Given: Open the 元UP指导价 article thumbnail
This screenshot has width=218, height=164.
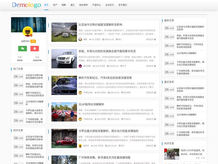Looking at the screenshot, I should pyautogui.click(x=64, y=112).
